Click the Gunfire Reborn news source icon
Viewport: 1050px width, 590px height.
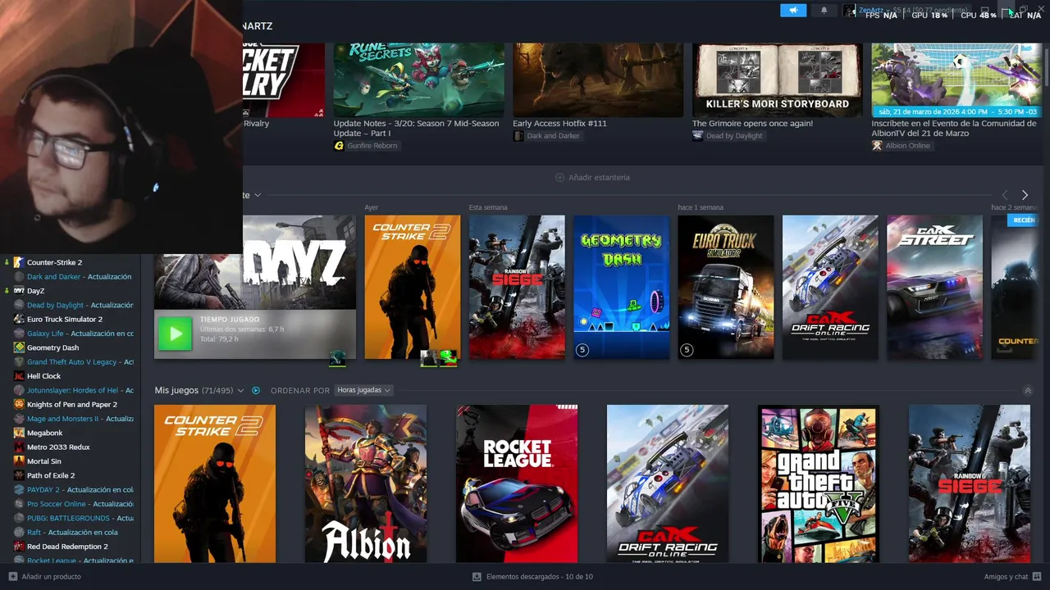pos(339,146)
